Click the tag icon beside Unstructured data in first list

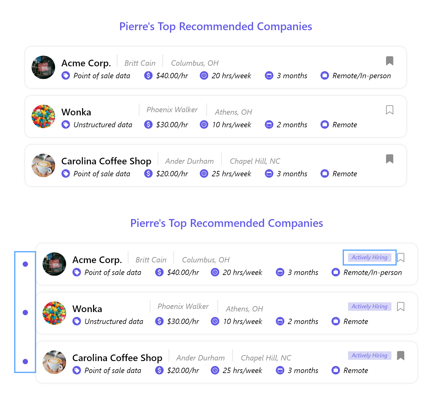66,125
